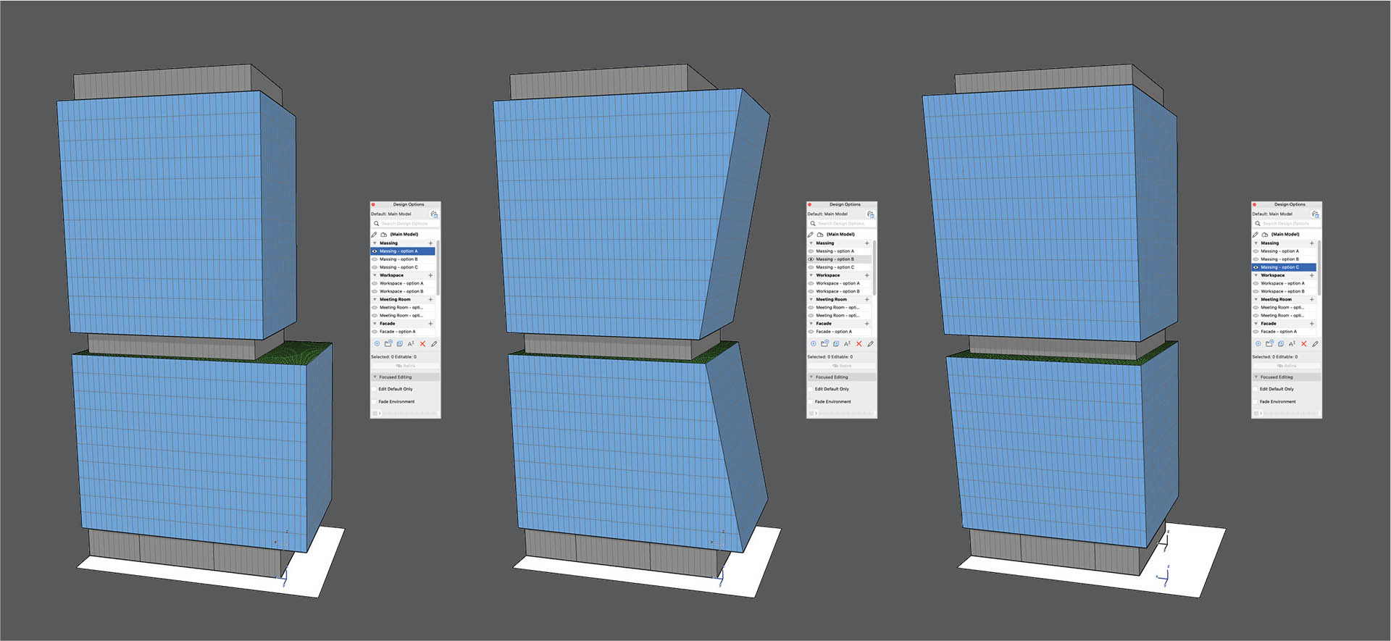Click Search Design Options field in left palette
The width and height of the screenshot is (1391, 641).
click(405, 223)
